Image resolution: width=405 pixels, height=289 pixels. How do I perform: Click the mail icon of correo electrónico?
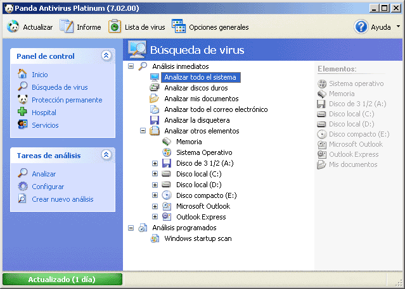click(155, 109)
